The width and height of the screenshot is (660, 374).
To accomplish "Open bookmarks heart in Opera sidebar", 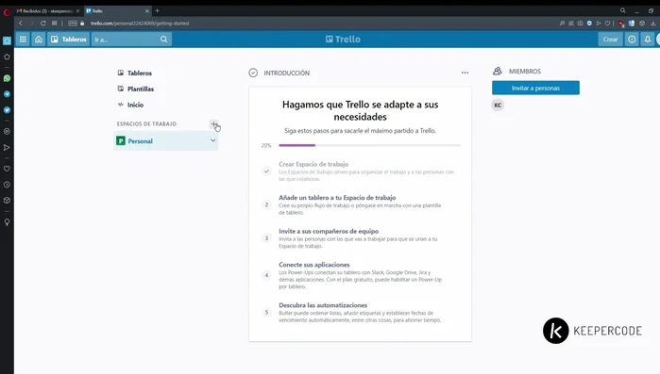I will (x=7, y=169).
